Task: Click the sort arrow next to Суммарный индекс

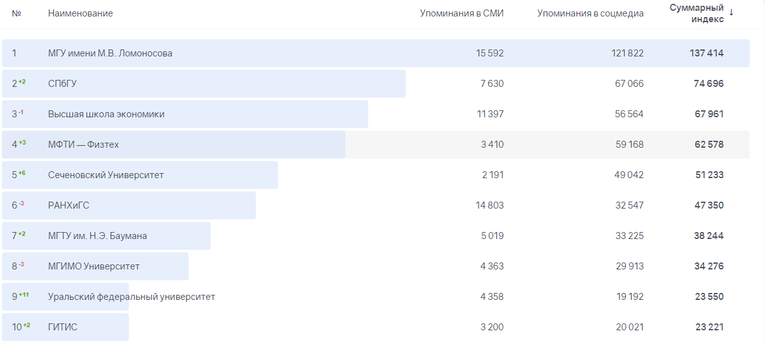Action: [731, 13]
